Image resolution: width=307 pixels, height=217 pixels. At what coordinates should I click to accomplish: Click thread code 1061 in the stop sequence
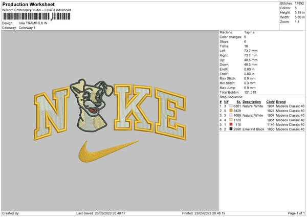tap(271, 120)
